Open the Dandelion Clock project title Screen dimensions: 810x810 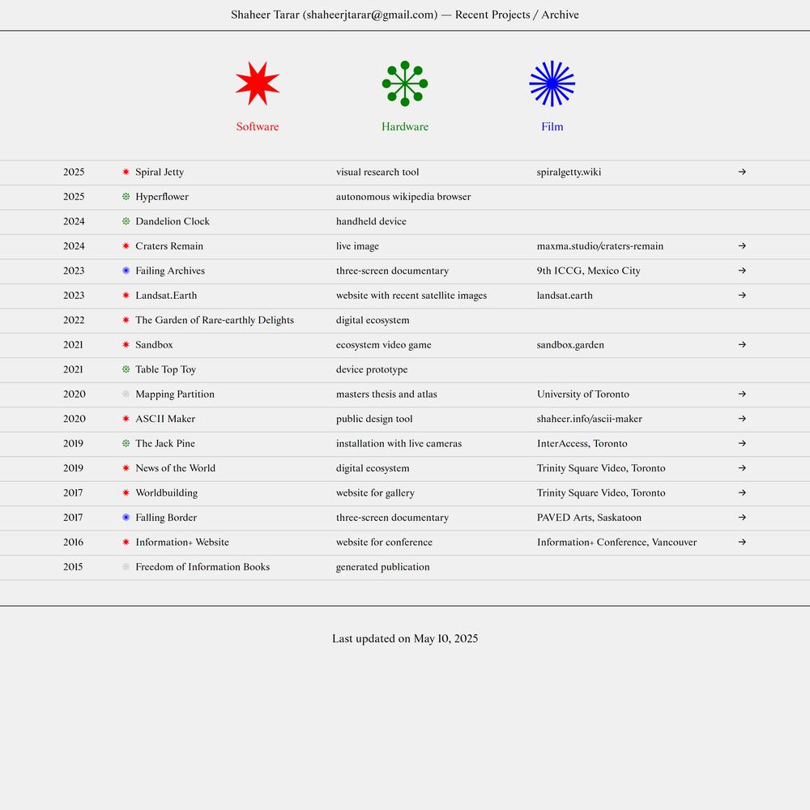[173, 221]
